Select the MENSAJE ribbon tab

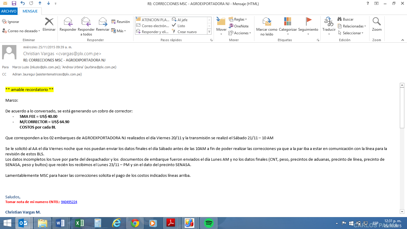(30, 11)
